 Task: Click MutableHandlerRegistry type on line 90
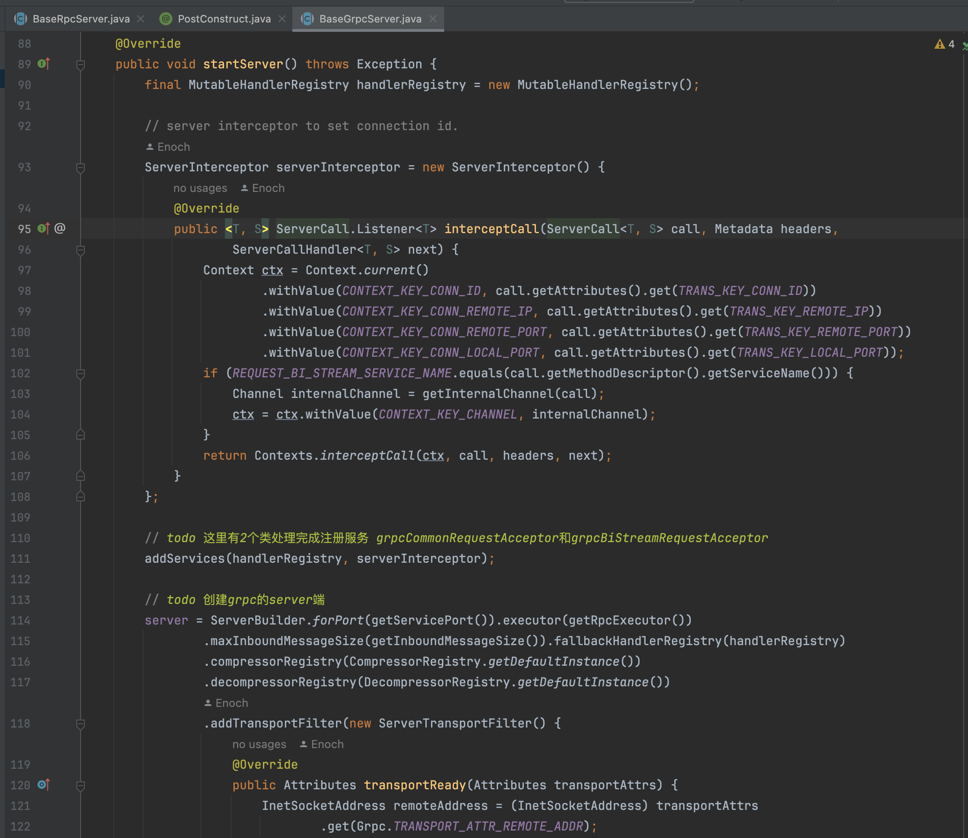[x=269, y=85]
